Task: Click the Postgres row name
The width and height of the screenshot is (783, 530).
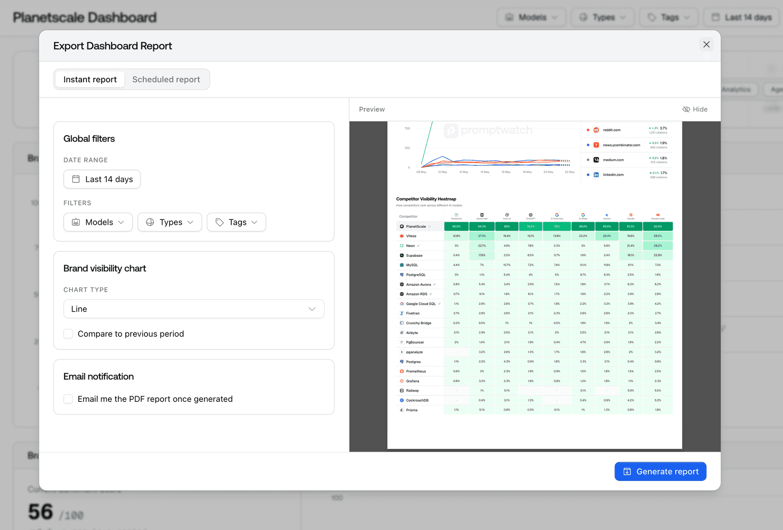Action: tap(413, 362)
